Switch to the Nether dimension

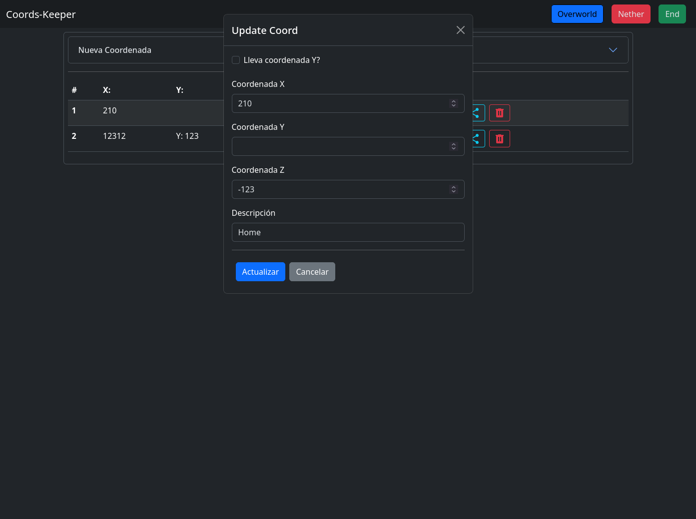[631, 14]
